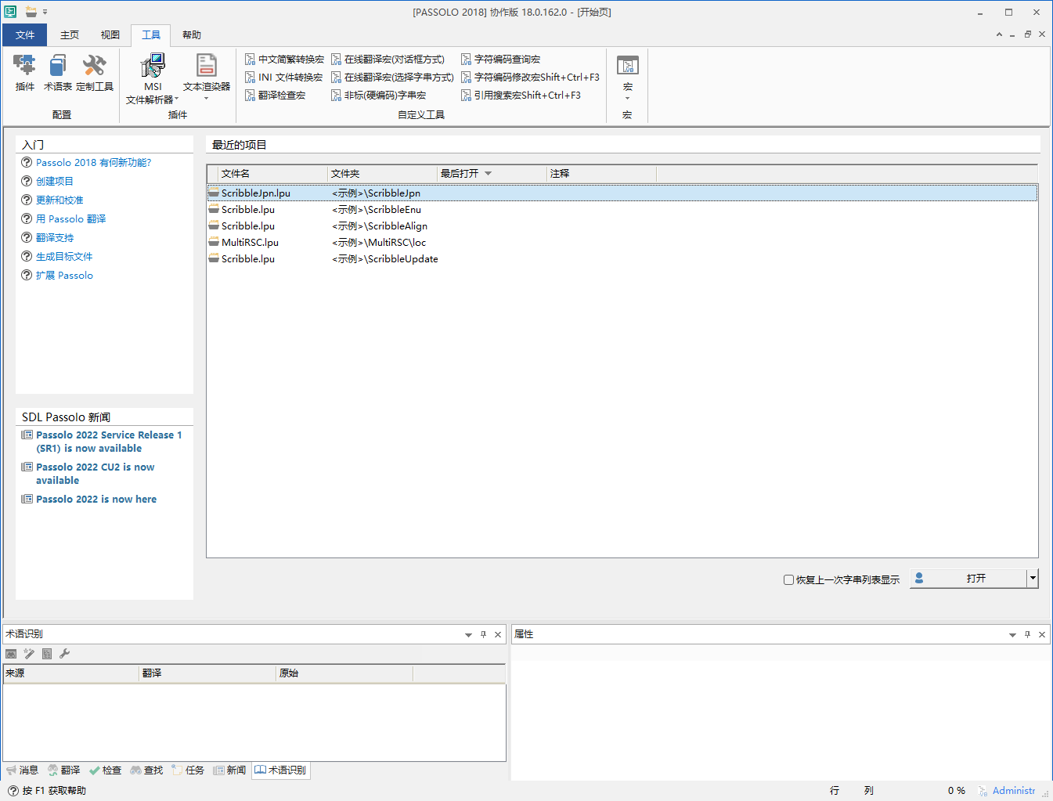Run 字符编码修改宏 Shift+Ctrl+F3
The height and width of the screenshot is (801, 1053).
[530, 78]
